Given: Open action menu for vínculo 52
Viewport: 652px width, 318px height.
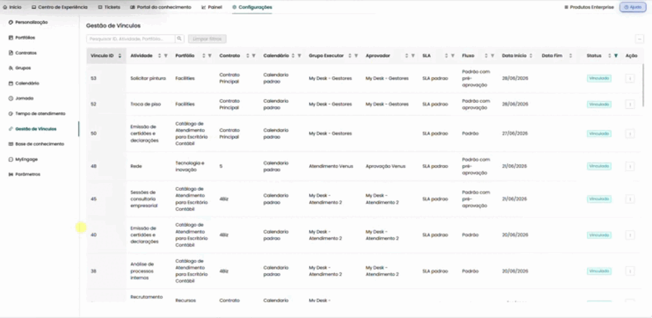Looking at the screenshot, I should click(x=630, y=104).
